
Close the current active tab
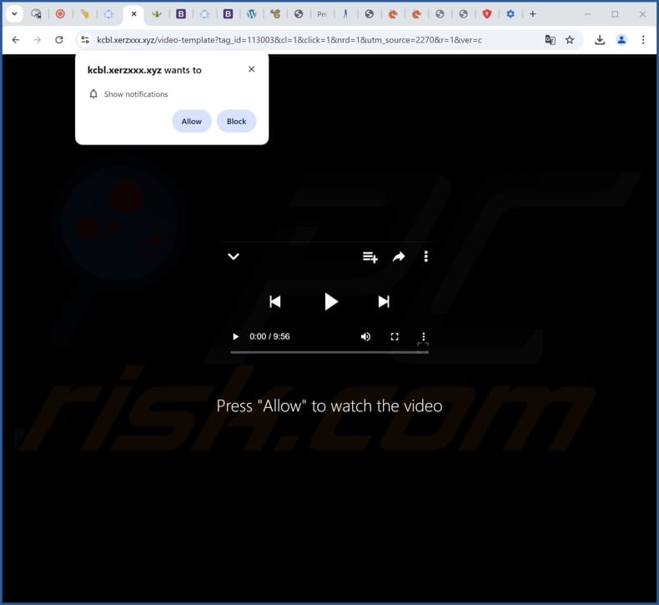(x=133, y=14)
